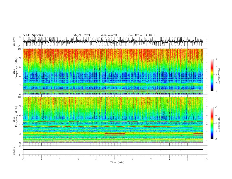Click time axis tick label '5'
232x179 pixels.
[x=115, y=159]
